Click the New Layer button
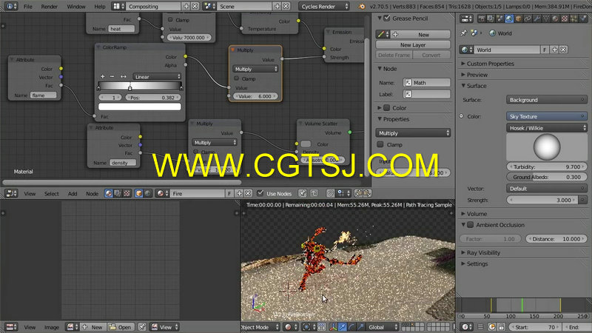This screenshot has height=333, width=592. pos(413,44)
